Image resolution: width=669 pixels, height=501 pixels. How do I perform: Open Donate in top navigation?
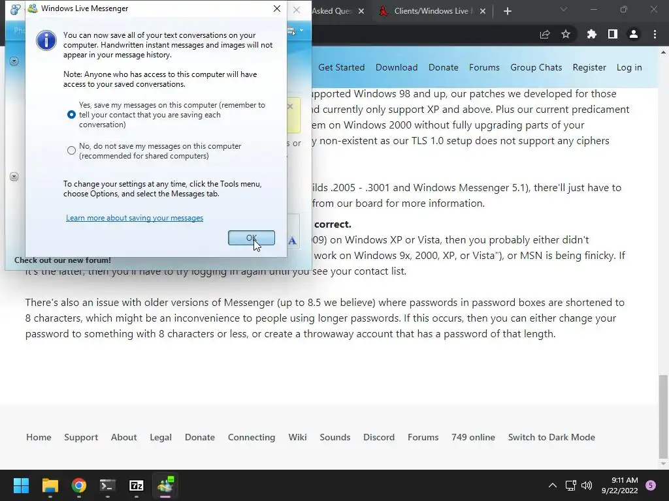coord(444,67)
